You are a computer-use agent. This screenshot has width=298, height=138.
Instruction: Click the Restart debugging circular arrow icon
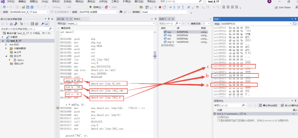164,7
